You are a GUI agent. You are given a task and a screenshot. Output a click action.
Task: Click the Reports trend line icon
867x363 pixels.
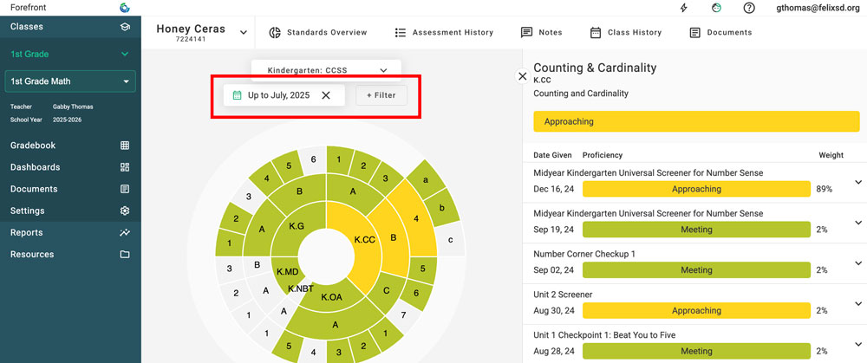[125, 232]
